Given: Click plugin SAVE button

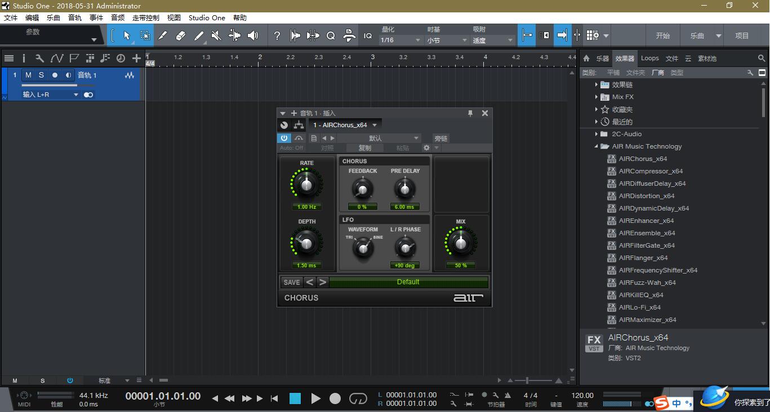Looking at the screenshot, I should click(292, 282).
